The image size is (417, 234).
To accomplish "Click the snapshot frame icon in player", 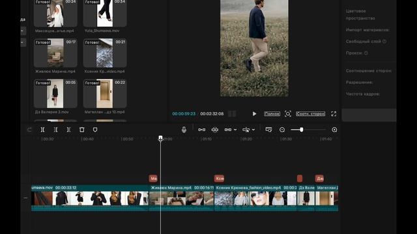I will coord(288,114).
